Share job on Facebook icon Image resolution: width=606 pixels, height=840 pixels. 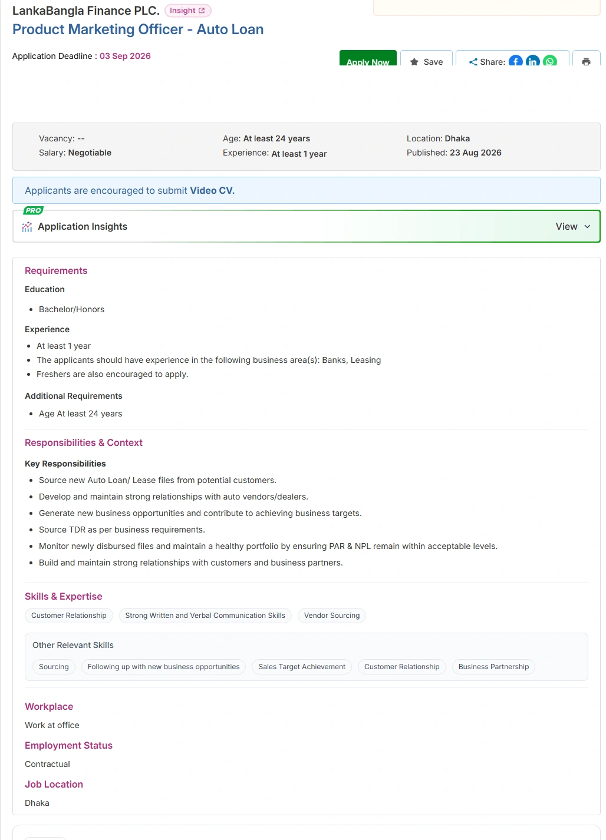click(x=516, y=61)
